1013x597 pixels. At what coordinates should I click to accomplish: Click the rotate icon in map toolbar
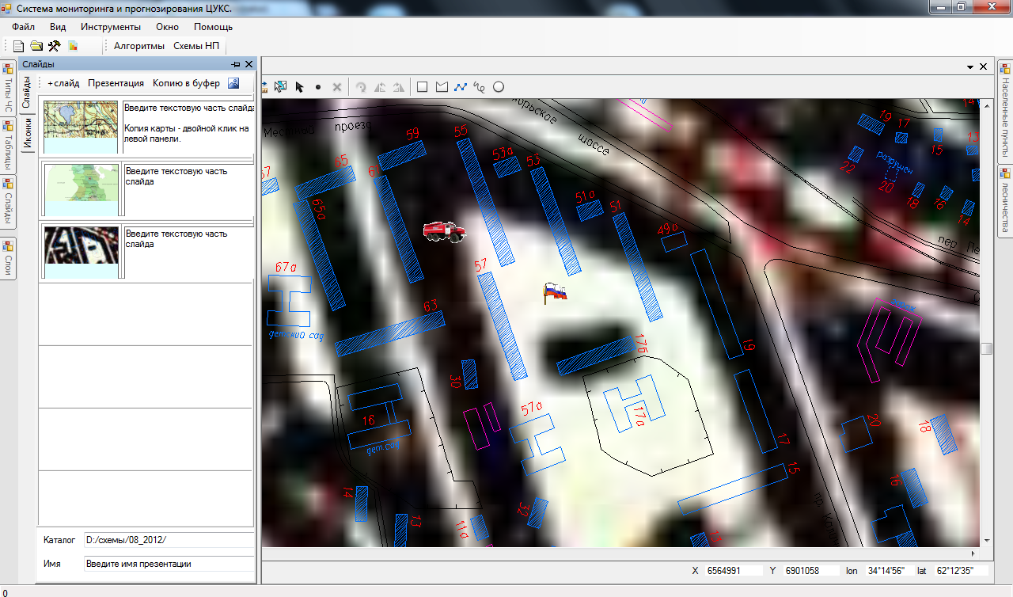(x=361, y=87)
